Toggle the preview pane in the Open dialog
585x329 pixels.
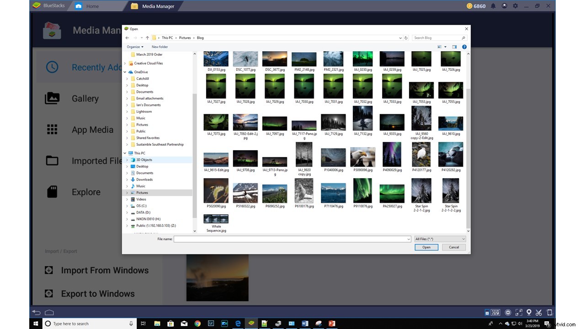click(454, 47)
